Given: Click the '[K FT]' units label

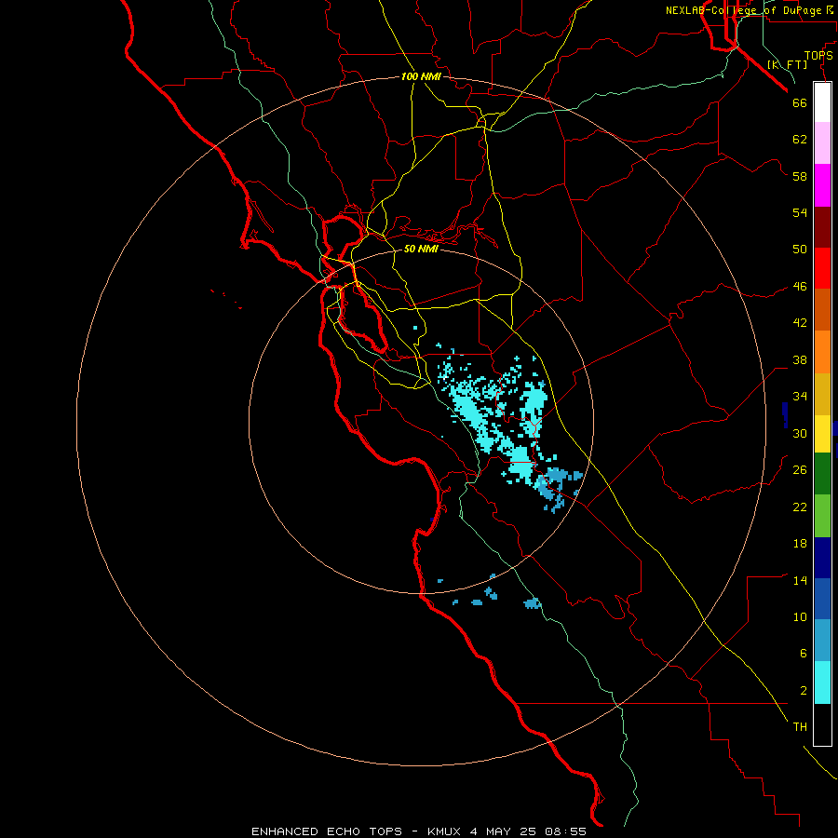Looking at the screenshot, I should [787, 64].
